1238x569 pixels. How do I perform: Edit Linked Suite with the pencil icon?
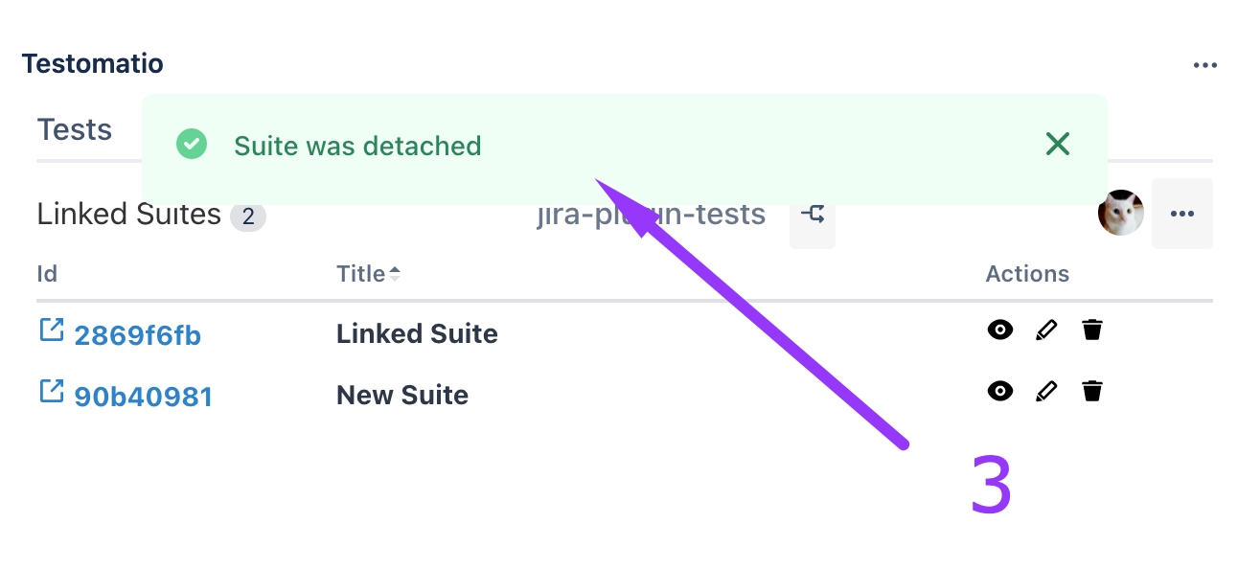(1046, 330)
